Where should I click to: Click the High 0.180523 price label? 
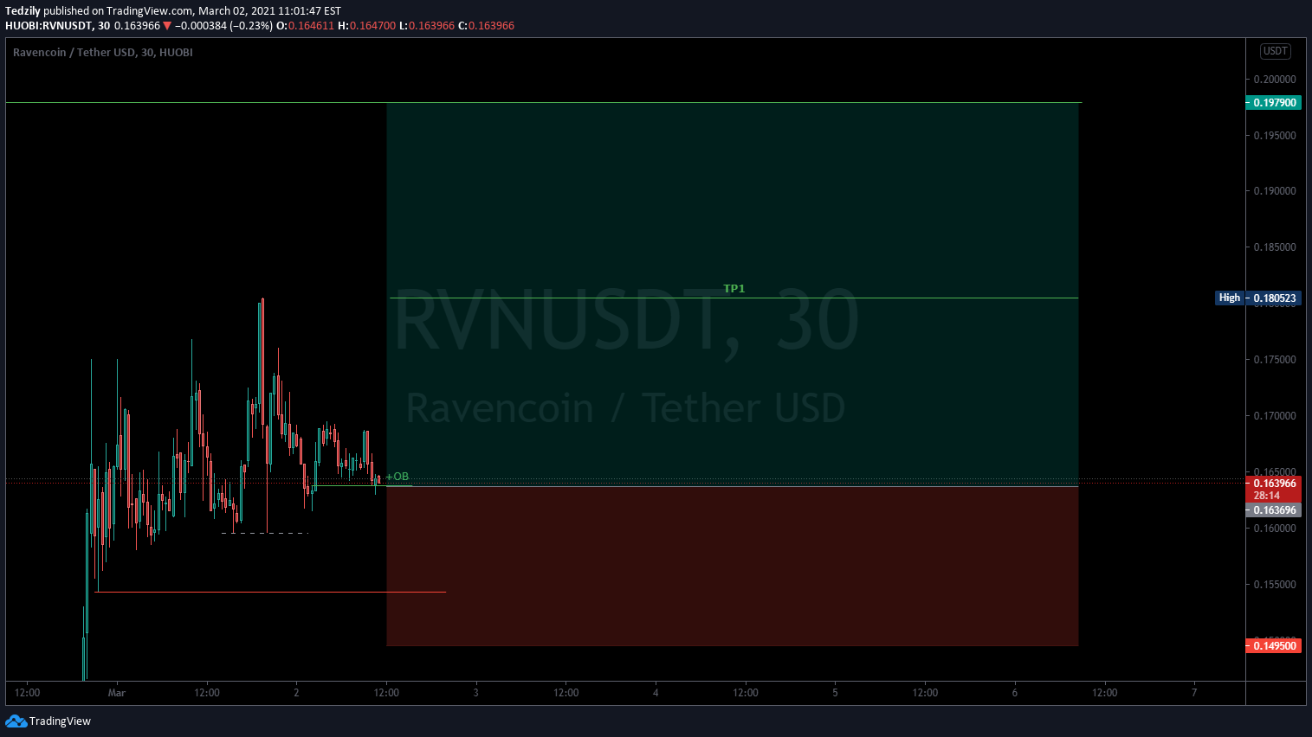coord(1258,298)
